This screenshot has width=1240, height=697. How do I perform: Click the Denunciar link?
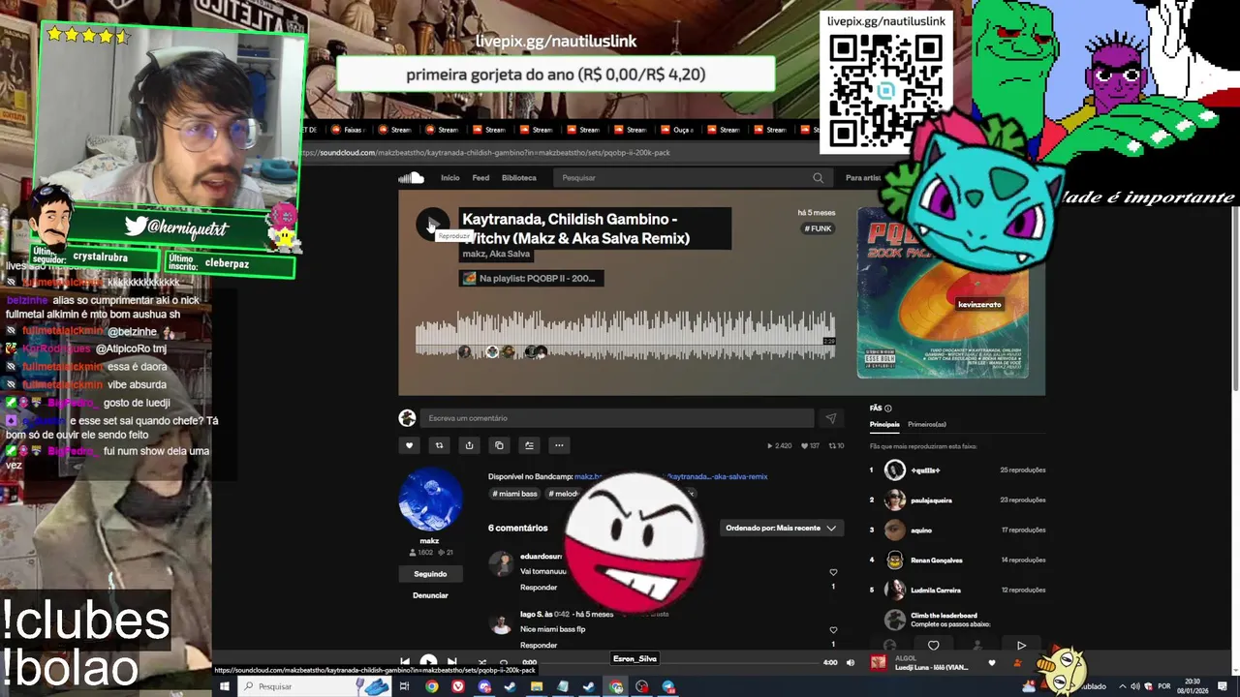(430, 595)
